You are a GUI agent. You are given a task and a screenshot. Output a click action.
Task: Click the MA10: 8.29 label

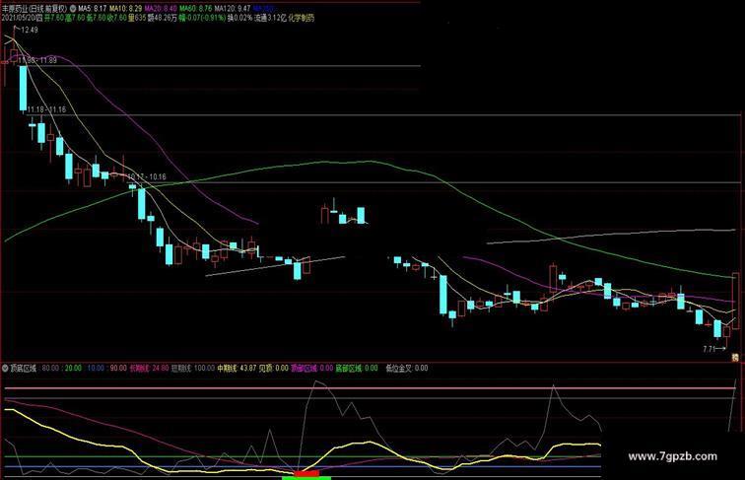125,9
